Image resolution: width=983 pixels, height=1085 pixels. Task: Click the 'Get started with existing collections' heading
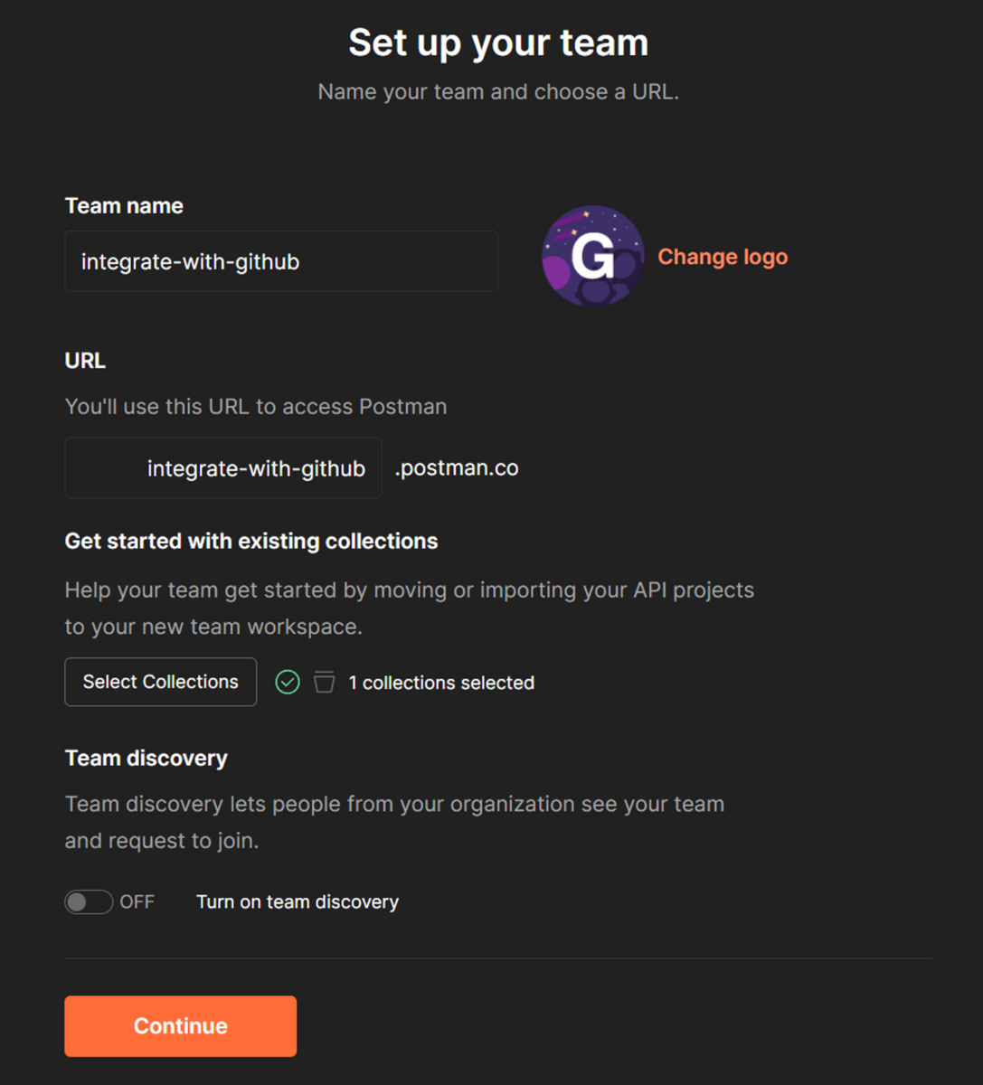click(x=251, y=541)
